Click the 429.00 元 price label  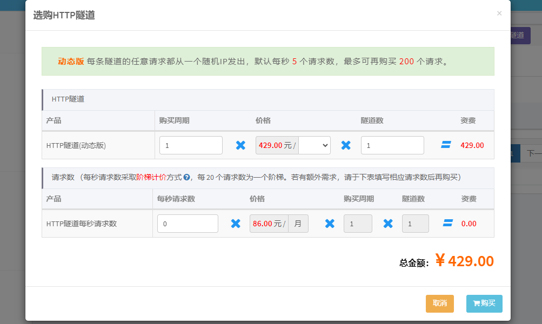pos(276,145)
